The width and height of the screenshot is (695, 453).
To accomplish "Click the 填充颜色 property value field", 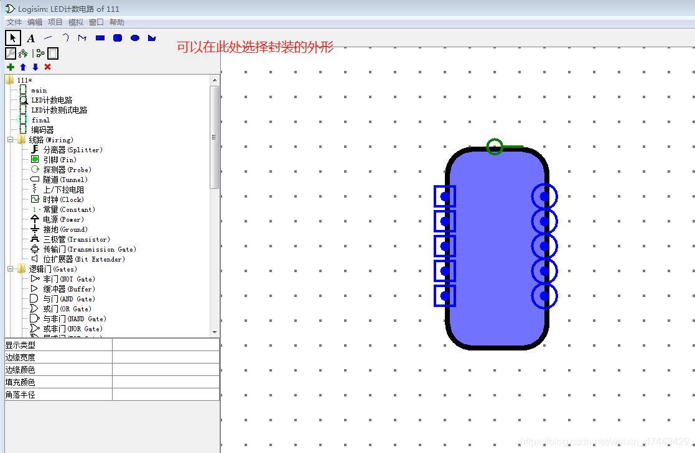I will (x=166, y=382).
